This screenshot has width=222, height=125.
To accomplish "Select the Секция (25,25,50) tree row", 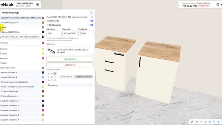I will point(22,23).
